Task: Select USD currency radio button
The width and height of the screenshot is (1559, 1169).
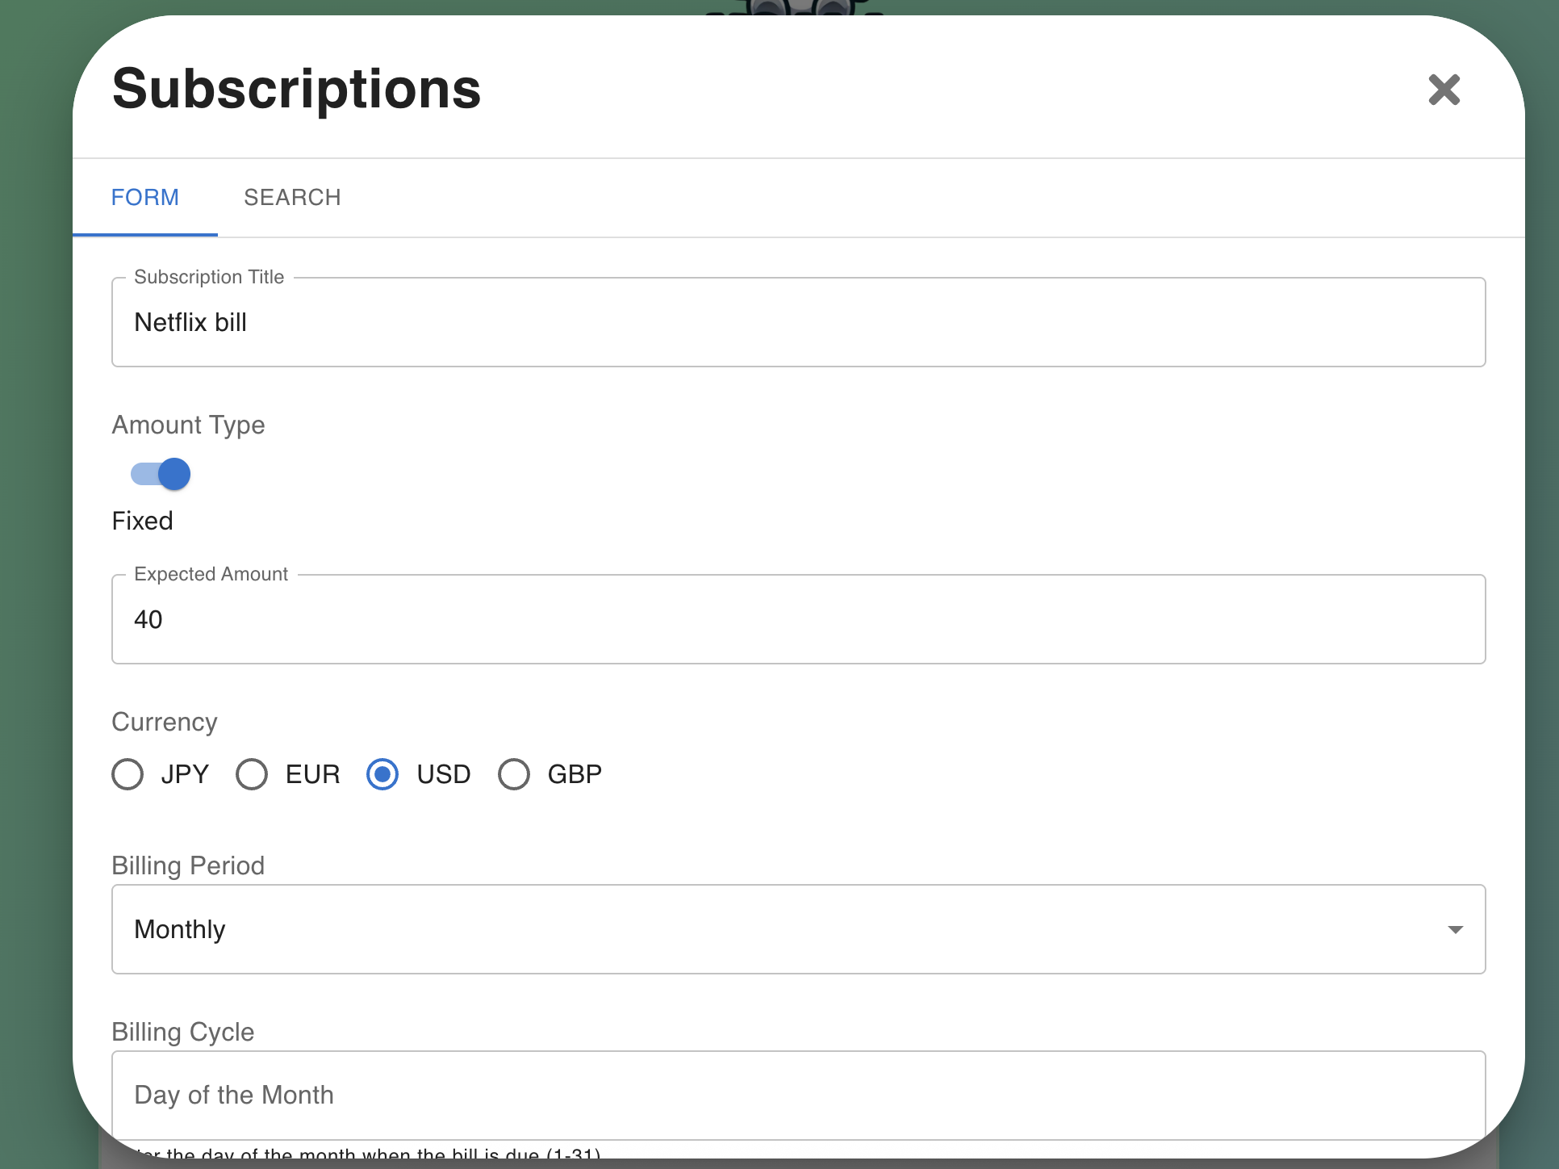Action: click(382, 774)
